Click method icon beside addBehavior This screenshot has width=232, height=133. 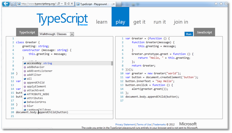[x=25, y=67]
